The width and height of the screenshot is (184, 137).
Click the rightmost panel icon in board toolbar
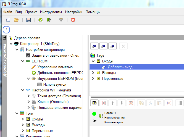click(x=179, y=103)
